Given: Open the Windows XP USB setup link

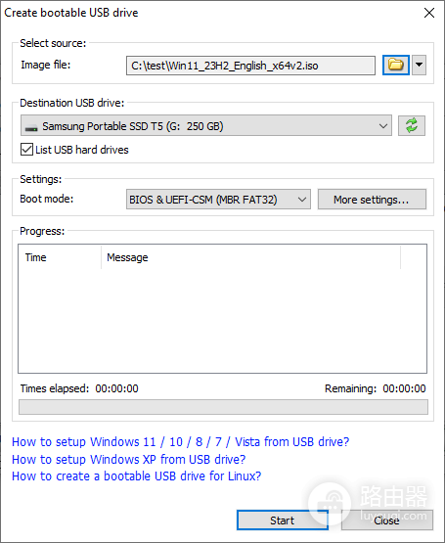Looking at the screenshot, I should [128, 459].
